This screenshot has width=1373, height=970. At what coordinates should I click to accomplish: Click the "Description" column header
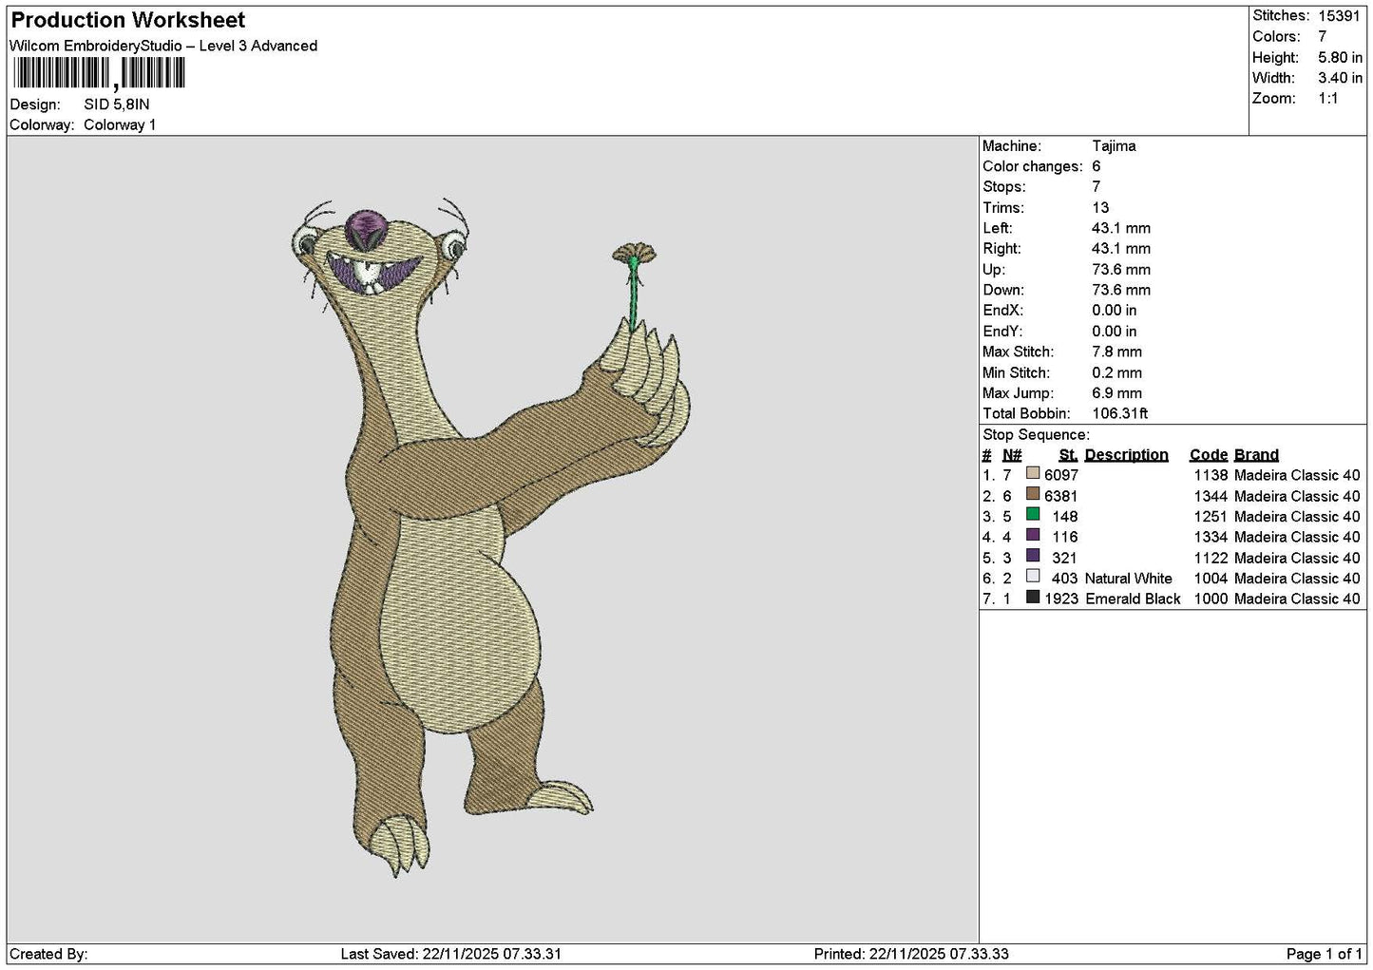[1127, 455]
